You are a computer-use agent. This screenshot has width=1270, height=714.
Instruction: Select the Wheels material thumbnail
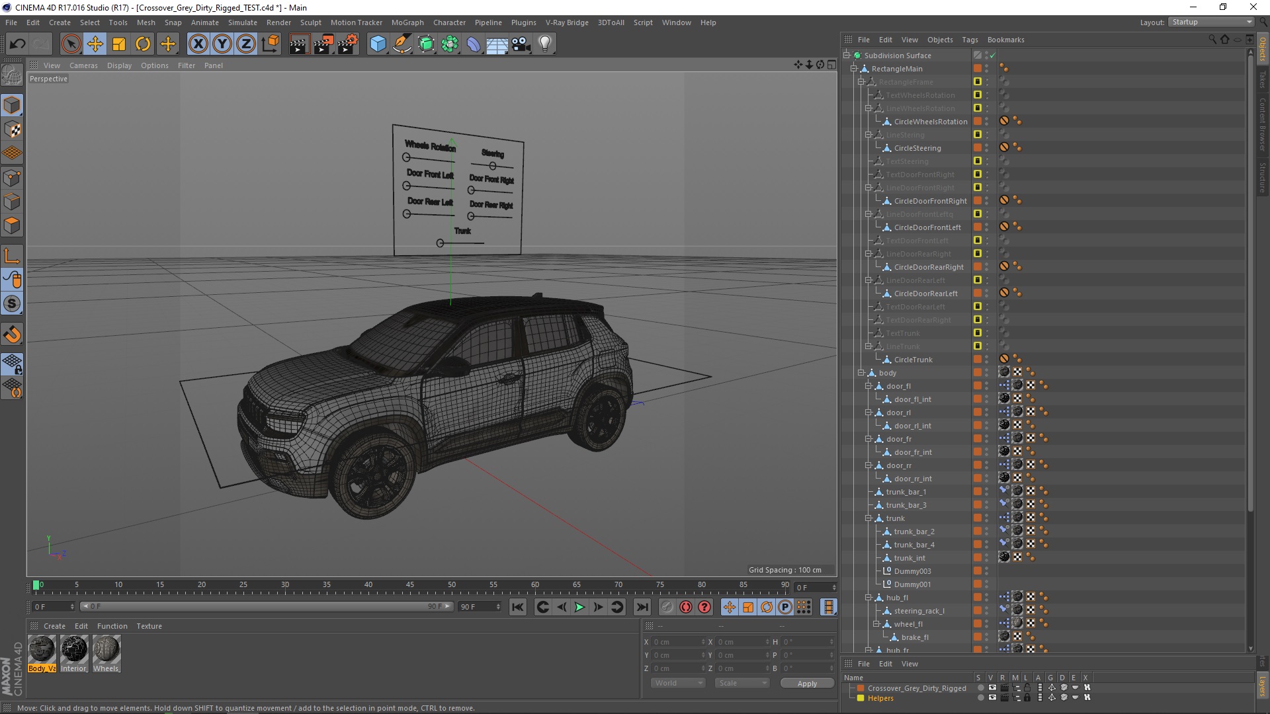[x=106, y=649]
